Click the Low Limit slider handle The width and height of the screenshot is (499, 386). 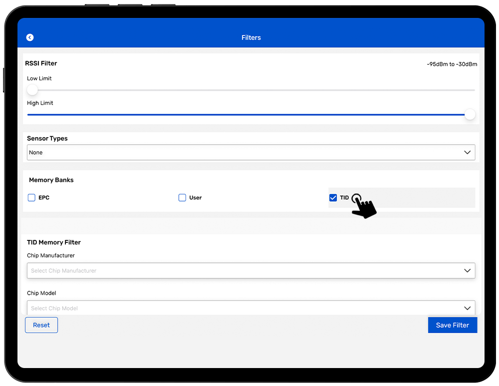[32, 90]
